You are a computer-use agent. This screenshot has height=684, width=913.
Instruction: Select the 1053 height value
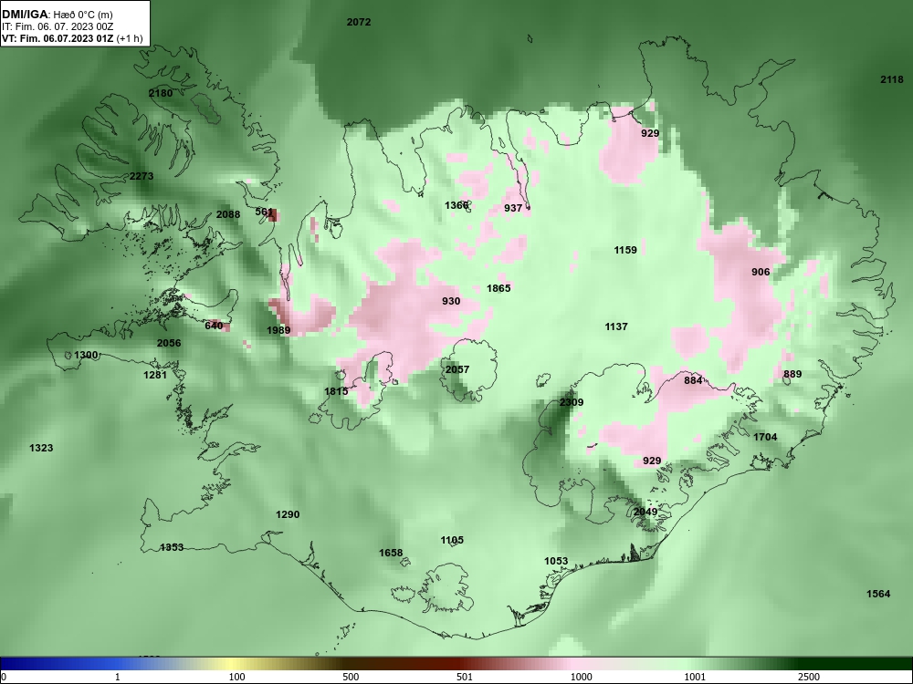[556, 561]
